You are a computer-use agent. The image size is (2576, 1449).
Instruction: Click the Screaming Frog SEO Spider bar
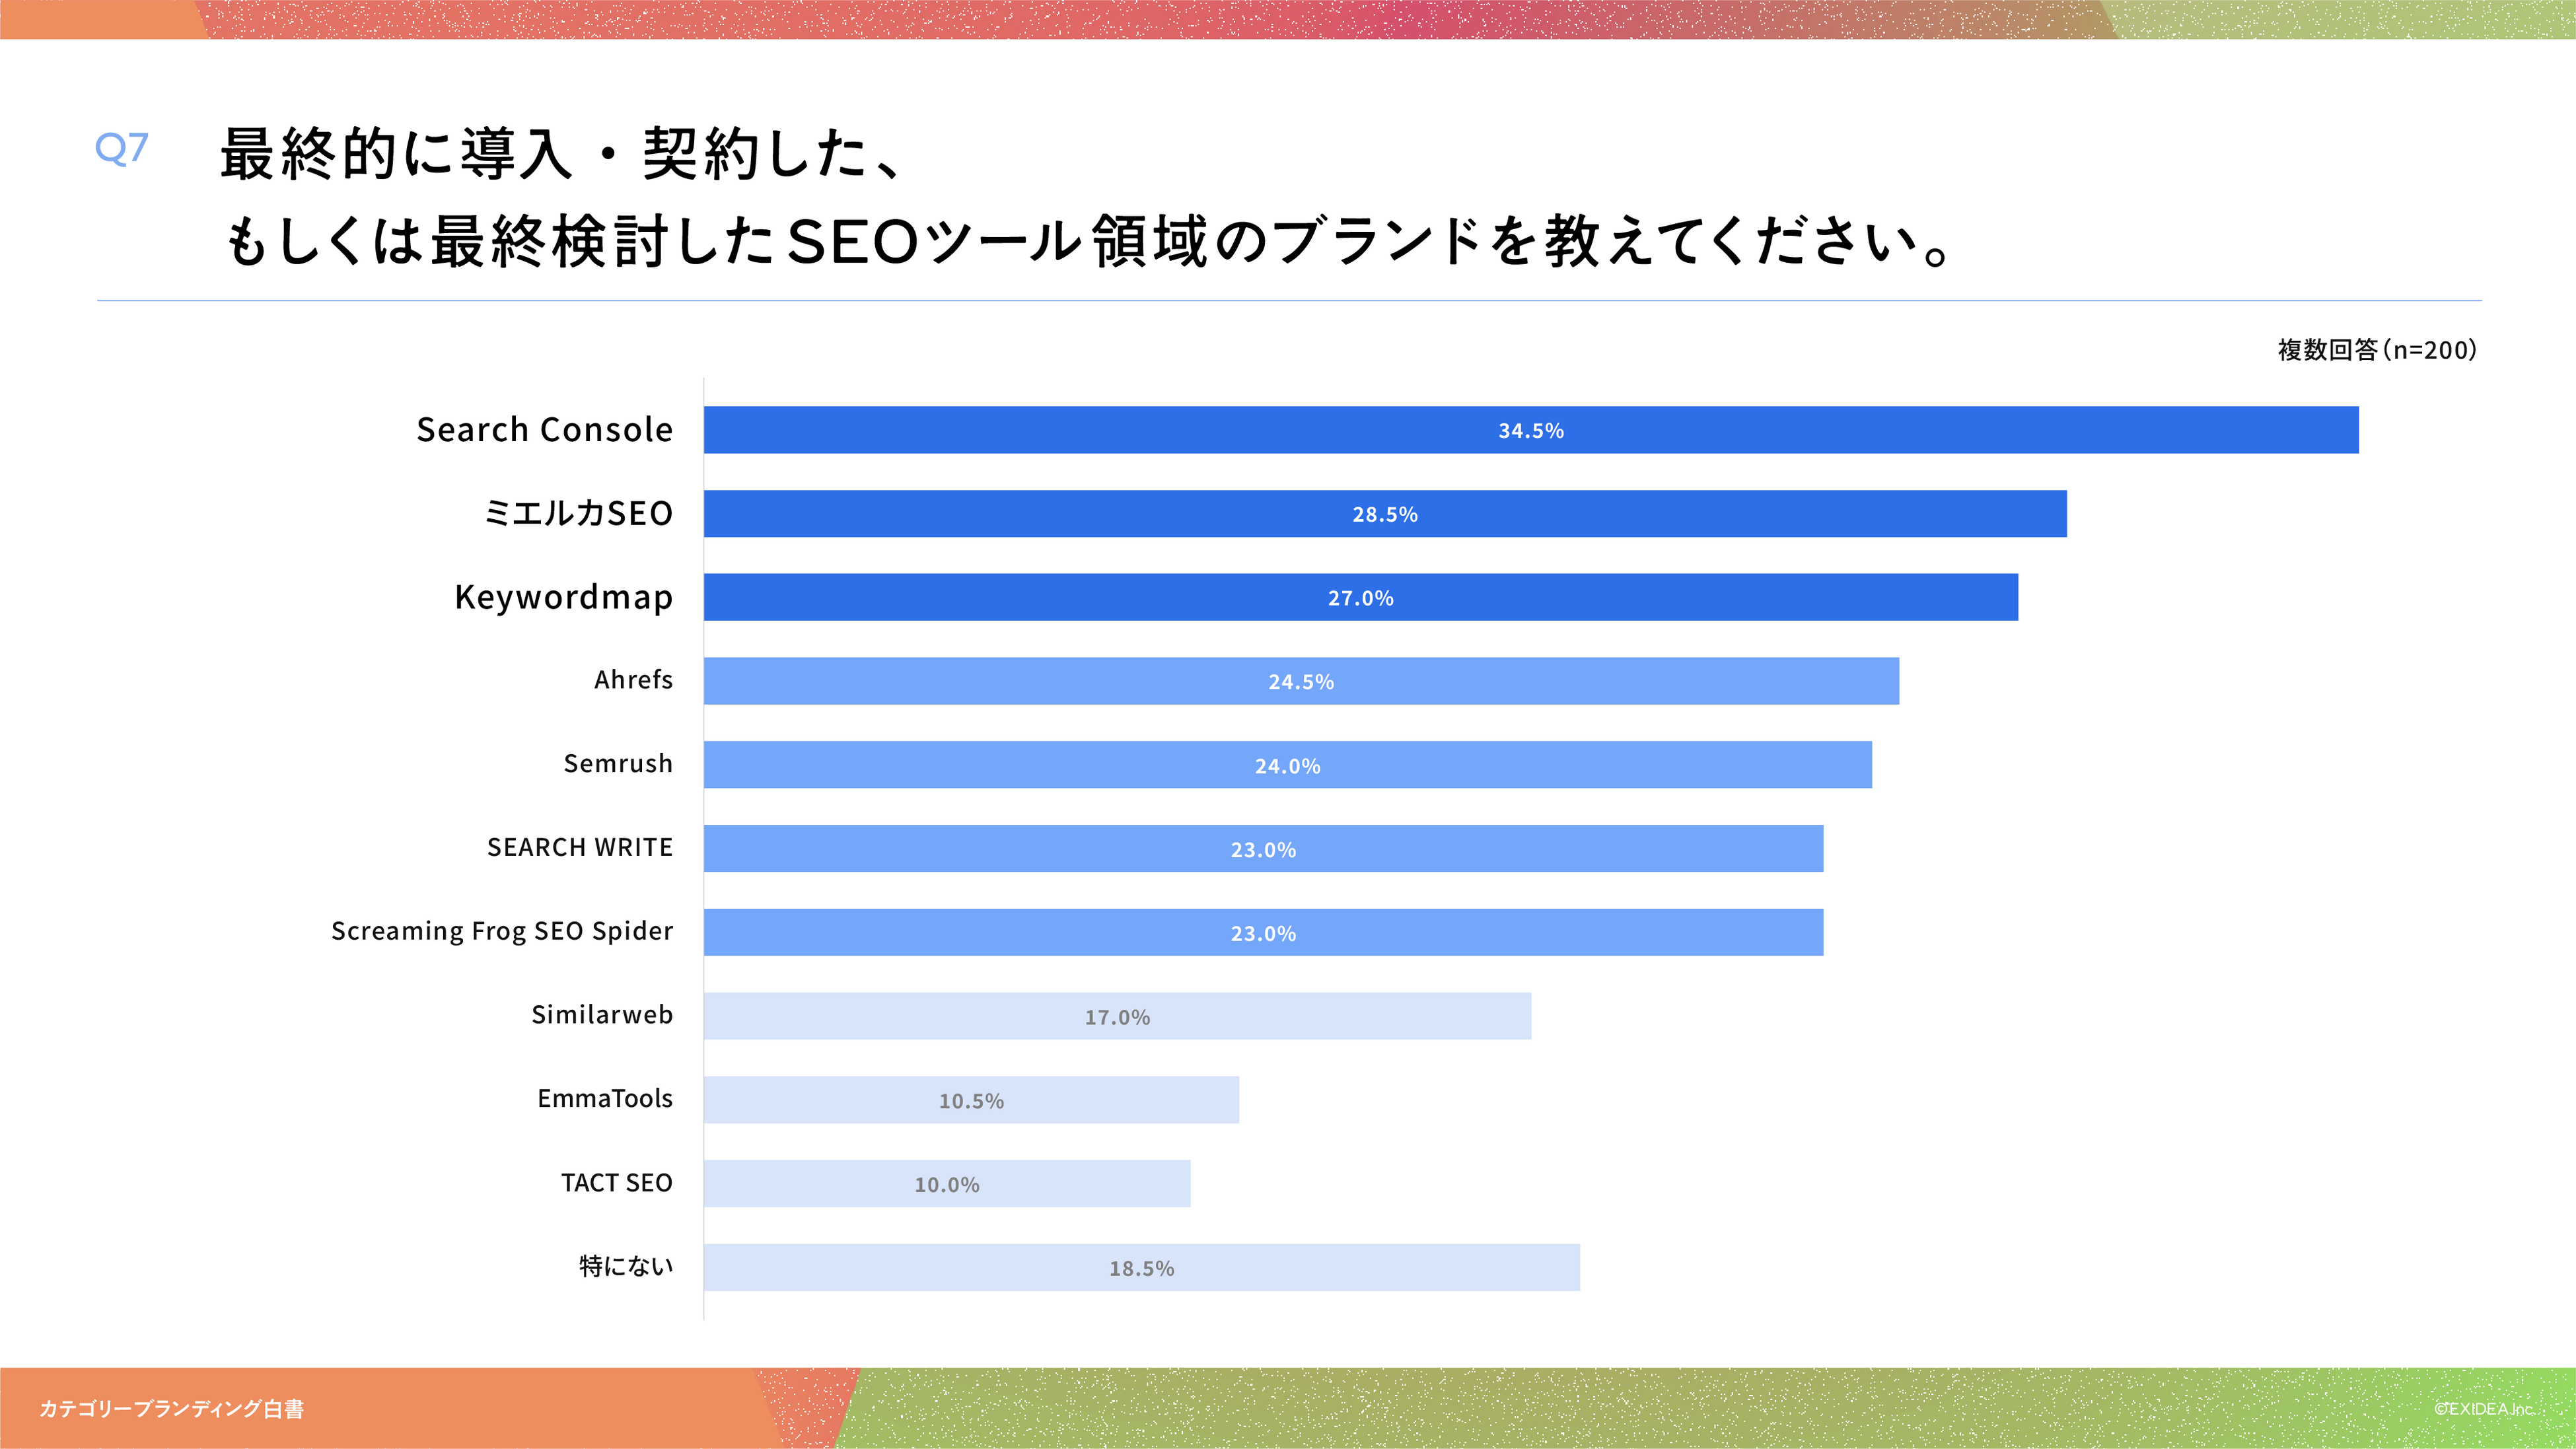point(1263,932)
